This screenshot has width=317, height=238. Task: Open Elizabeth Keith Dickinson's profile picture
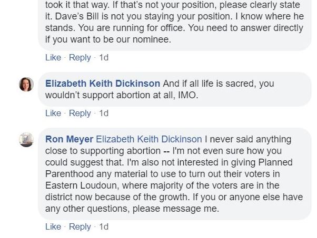[26, 84]
